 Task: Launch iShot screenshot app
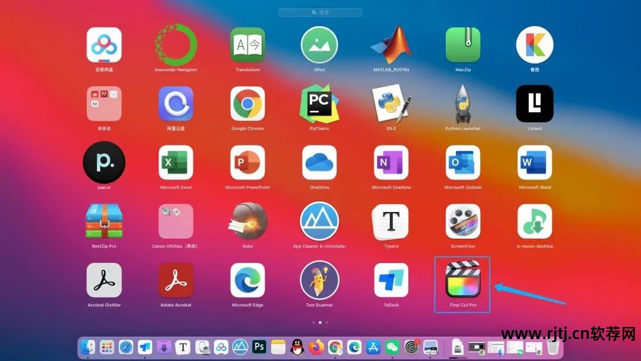(x=319, y=45)
